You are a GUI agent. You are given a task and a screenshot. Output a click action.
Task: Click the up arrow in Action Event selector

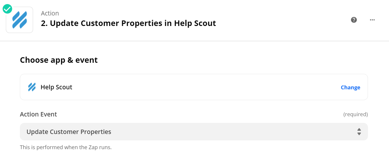tap(359, 130)
